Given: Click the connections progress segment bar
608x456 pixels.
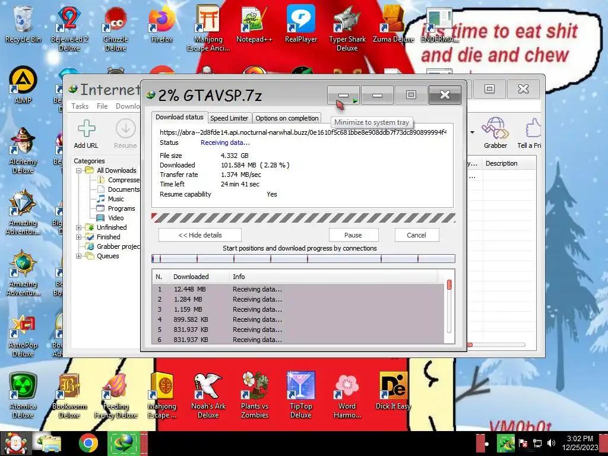Looking at the screenshot, I should click(303, 259).
